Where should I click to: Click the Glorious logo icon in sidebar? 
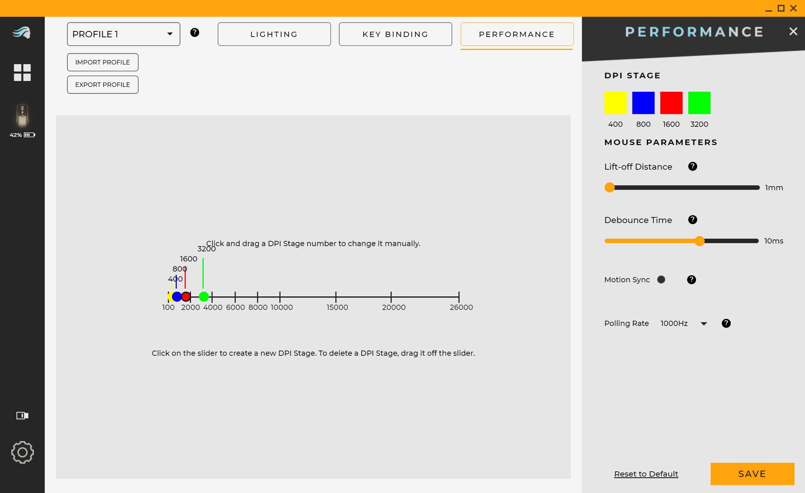click(22, 33)
